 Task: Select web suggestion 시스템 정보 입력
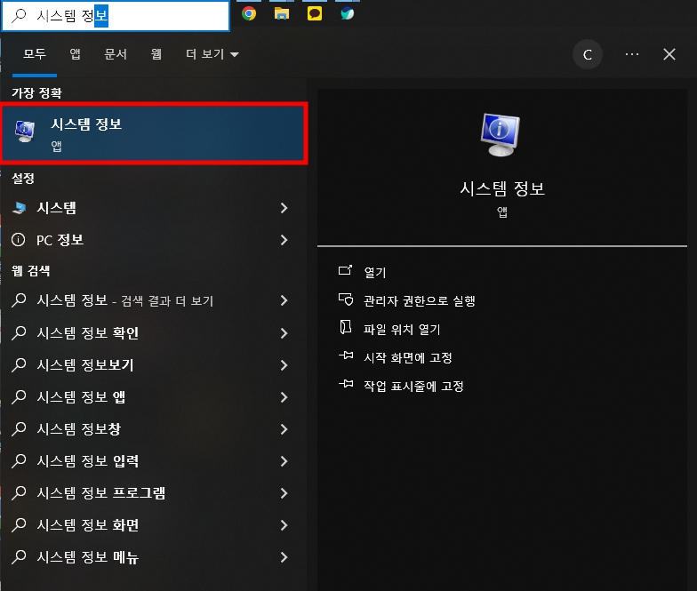click(x=151, y=460)
